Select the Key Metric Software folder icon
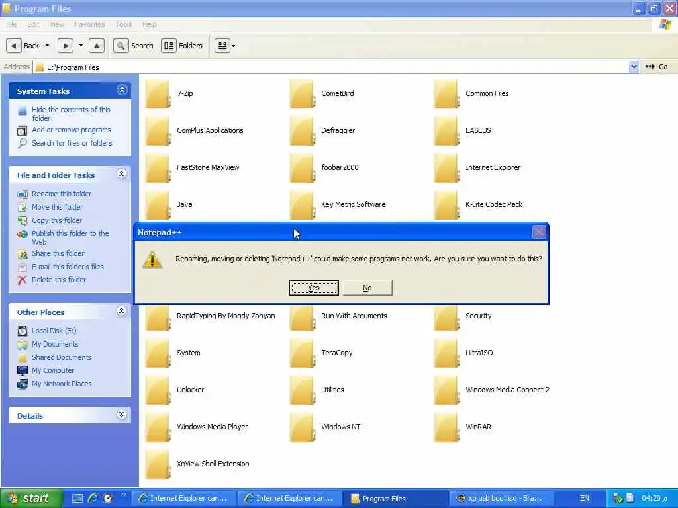 coord(302,205)
